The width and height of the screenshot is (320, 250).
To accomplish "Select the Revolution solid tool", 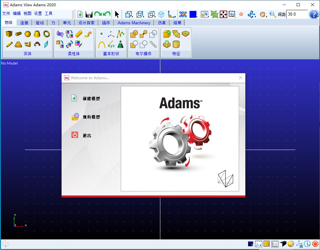I will 37,44.
